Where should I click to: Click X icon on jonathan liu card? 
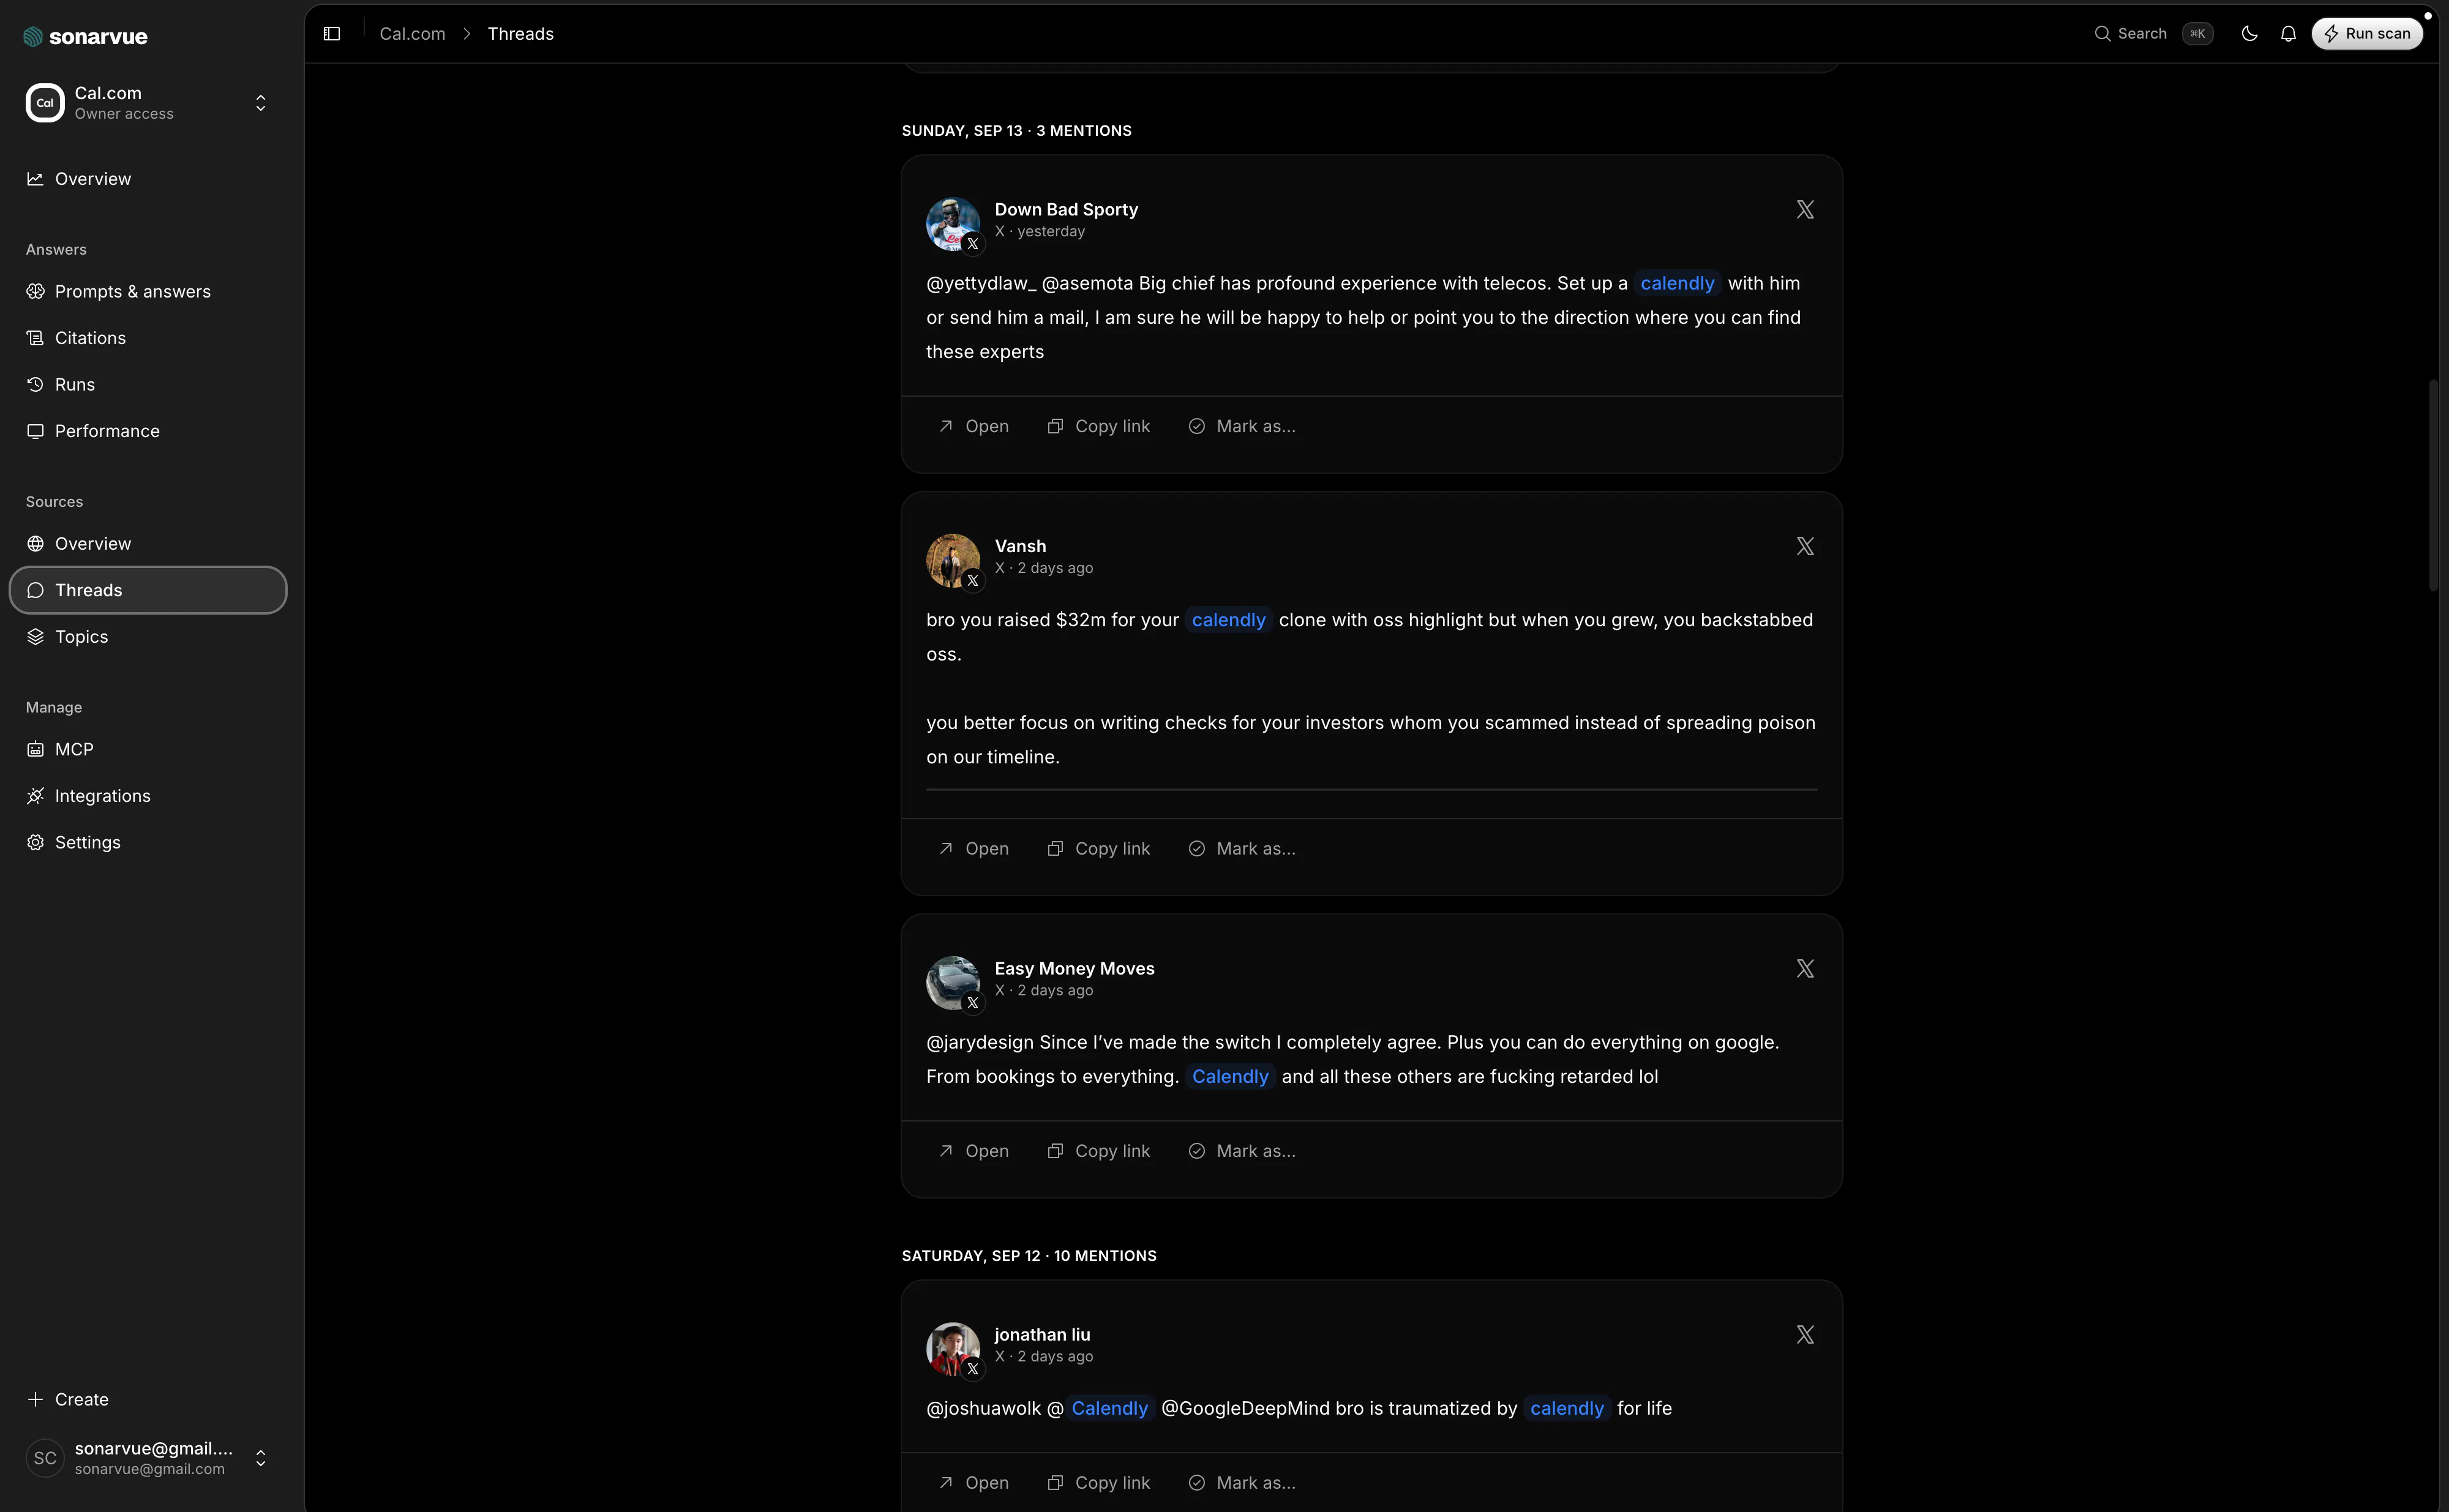[x=1804, y=1334]
